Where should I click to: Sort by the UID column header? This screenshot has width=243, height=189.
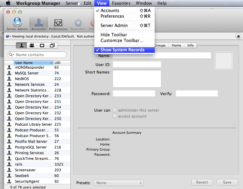tap(62, 63)
